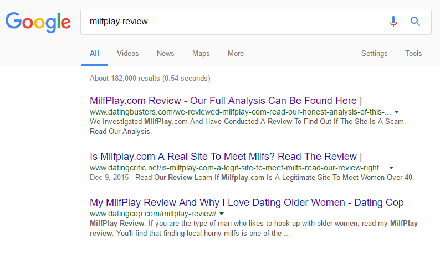Click snippet starting 'MilfPlay Review. If you are'
The image size is (440, 254).
click(254, 228)
